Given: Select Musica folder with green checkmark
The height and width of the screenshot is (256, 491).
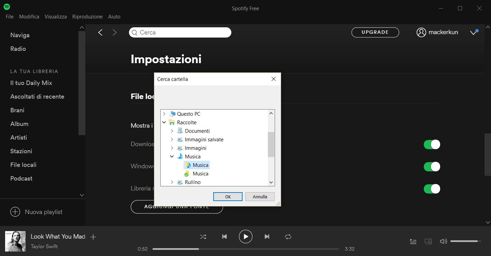Looking at the screenshot, I should (196, 174).
